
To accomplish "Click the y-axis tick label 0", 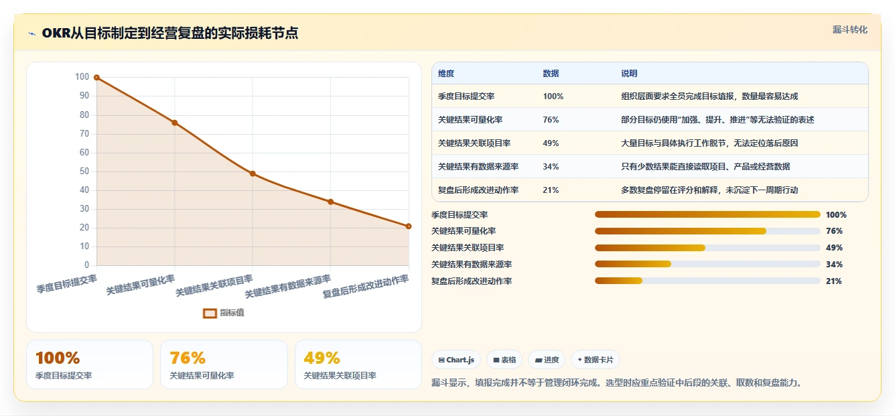I will click(x=86, y=265).
